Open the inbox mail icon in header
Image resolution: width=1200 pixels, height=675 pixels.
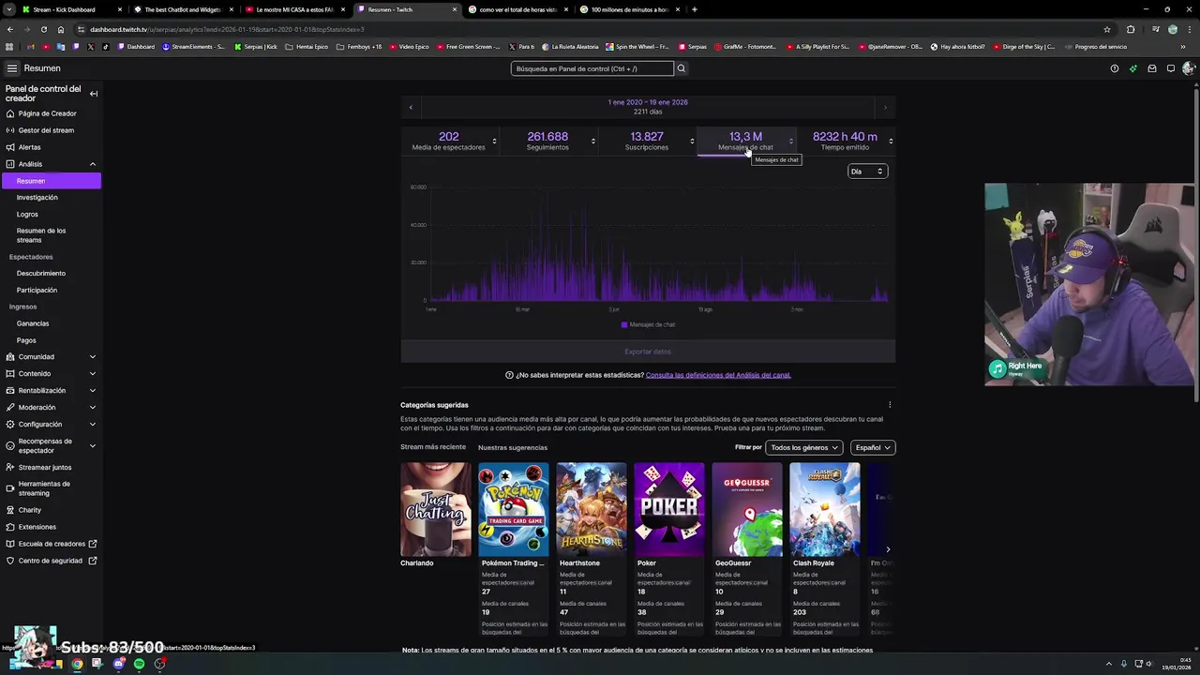(1152, 68)
